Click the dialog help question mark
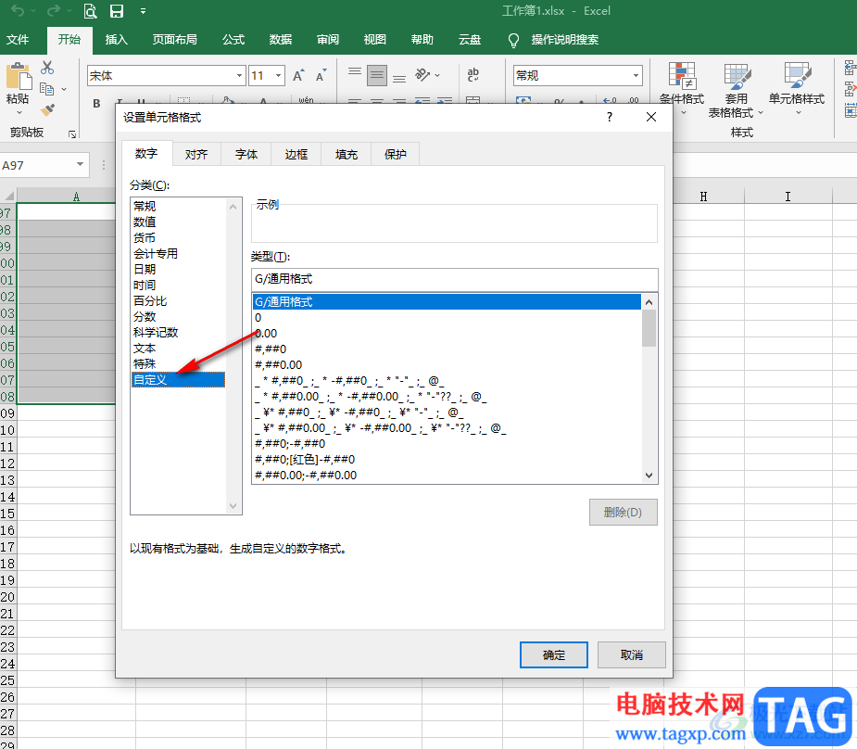The height and width of the screenshot is (749, 857). tap(610, 117)
